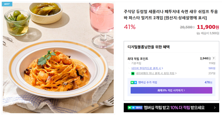Click the 최대 5% 적립 시작하기 button
This screenshot has height=115, width=222.
coord(171,90)
